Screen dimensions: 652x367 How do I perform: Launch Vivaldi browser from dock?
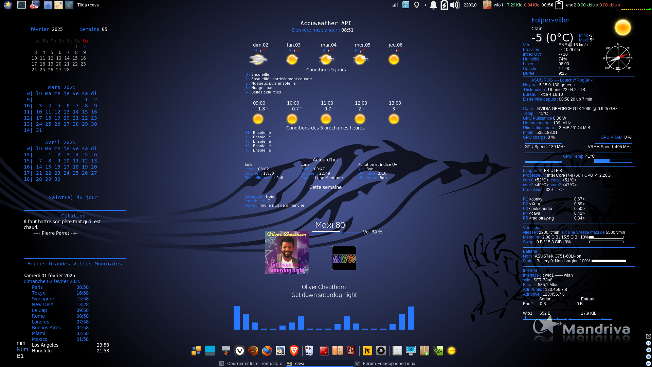240,350
